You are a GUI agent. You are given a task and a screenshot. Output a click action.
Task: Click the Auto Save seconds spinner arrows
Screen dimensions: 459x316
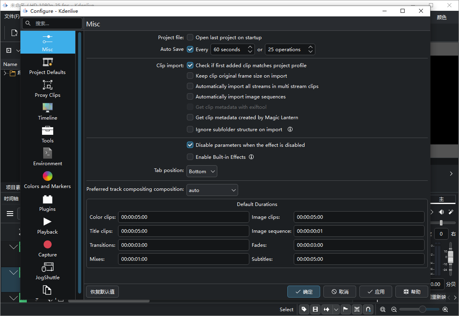pos(250,50)
